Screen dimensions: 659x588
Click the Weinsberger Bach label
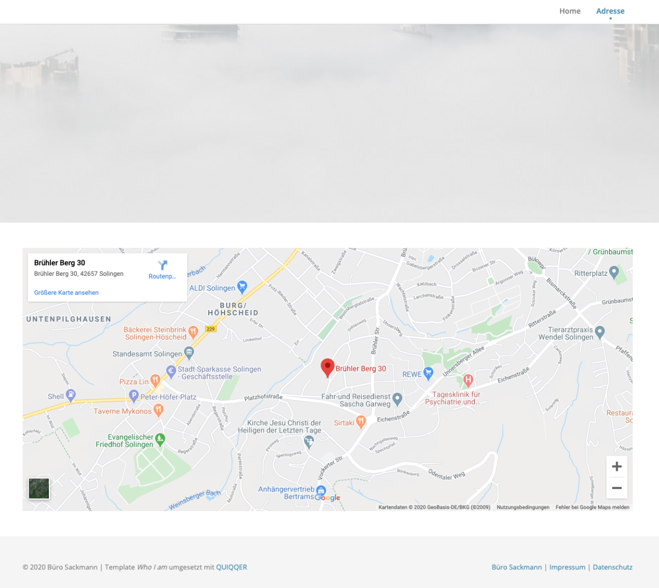(x=195, y=500)
